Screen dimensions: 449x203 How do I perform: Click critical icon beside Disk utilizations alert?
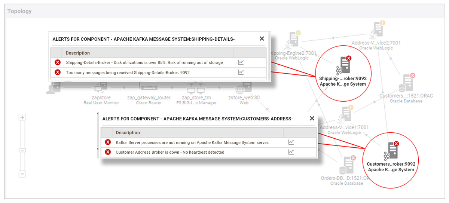[x=58, y=62]
